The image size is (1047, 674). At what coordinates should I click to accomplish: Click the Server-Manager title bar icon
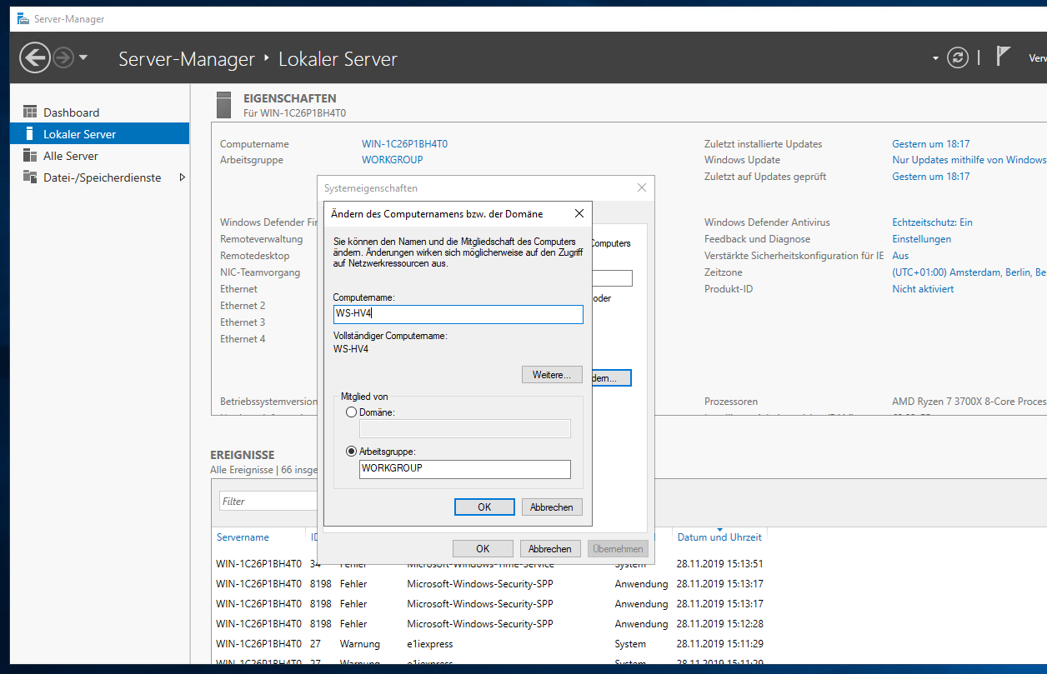tap(22, 18)
